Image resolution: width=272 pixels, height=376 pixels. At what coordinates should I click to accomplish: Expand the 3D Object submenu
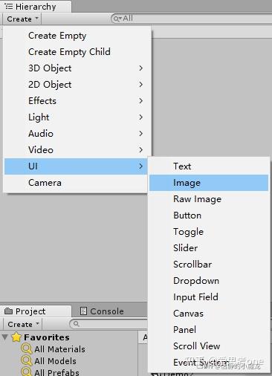point(77,68)
